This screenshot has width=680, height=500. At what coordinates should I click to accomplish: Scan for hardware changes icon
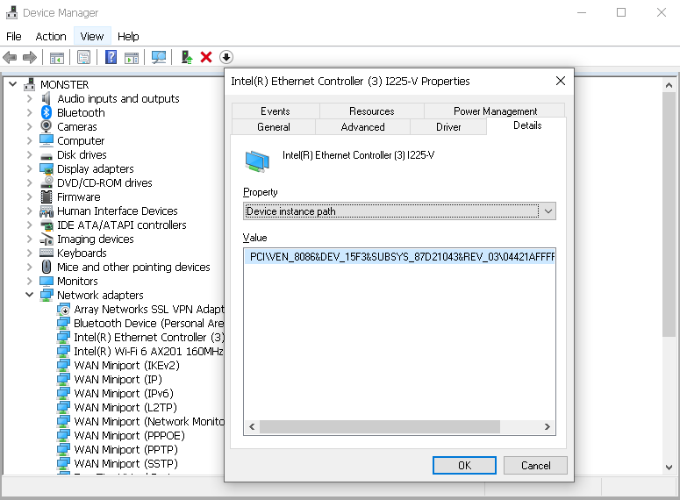158,57
